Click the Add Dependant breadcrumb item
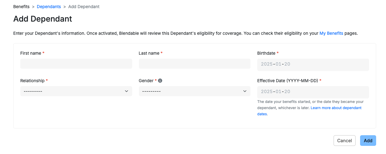The height and width of the screenshot is (154, 386). click(84, 6)
